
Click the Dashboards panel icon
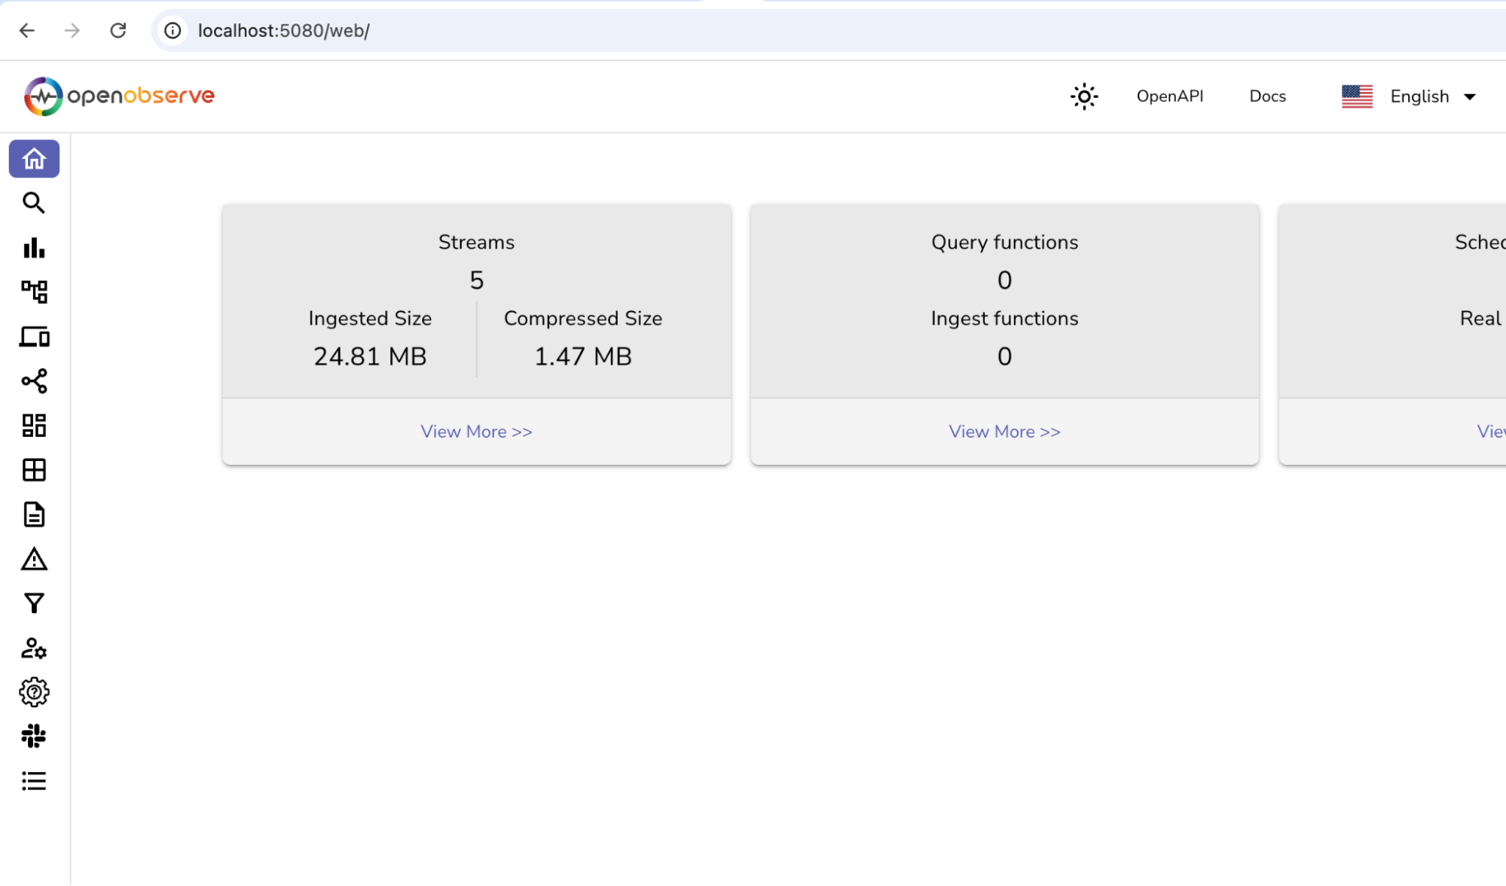(x=34, y=470)
